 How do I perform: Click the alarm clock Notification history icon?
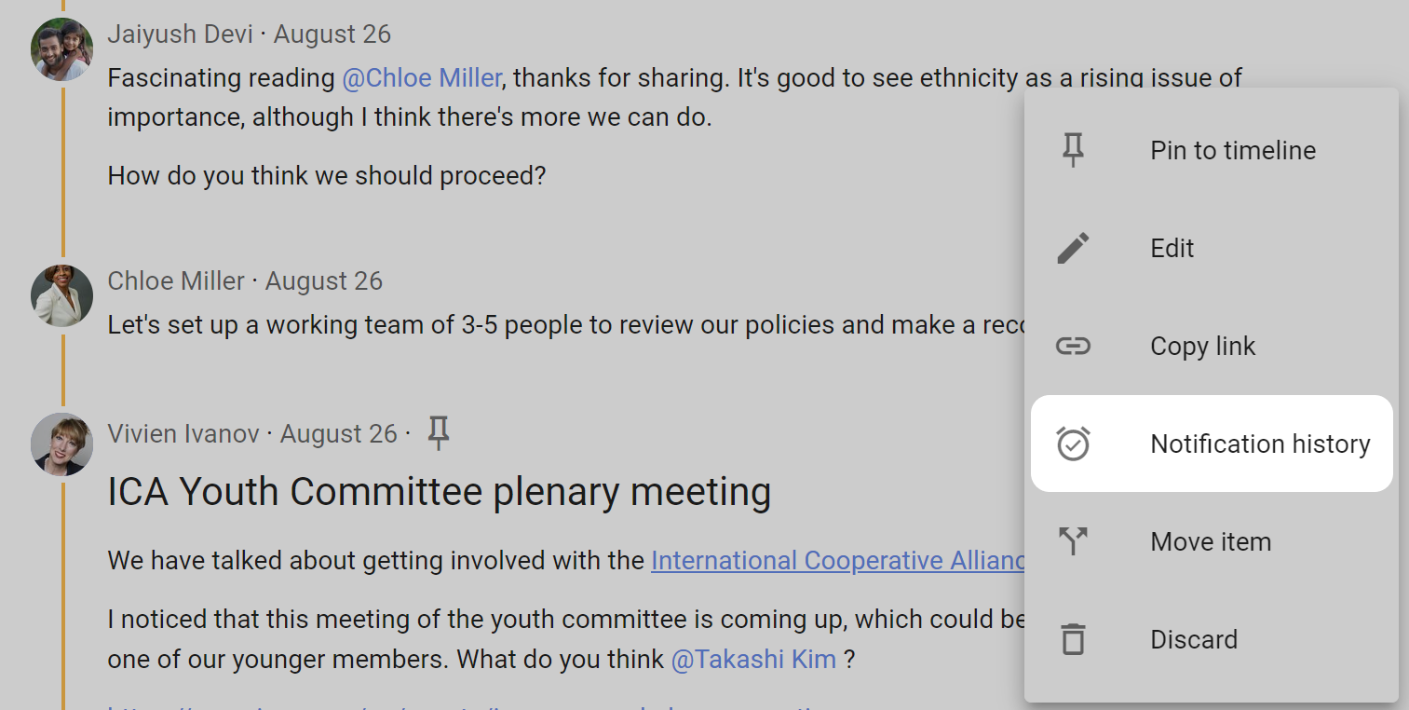[1073, 444]
